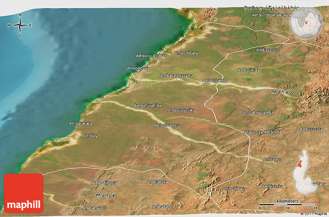Select the Ambahivahibe place label
329x217 pixels.
pos(147,105)
